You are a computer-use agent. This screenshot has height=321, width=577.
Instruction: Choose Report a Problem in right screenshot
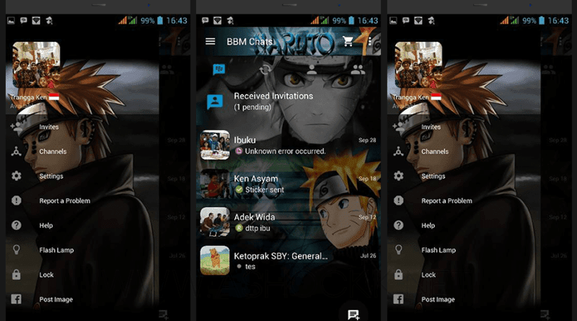tap(446, 201)
